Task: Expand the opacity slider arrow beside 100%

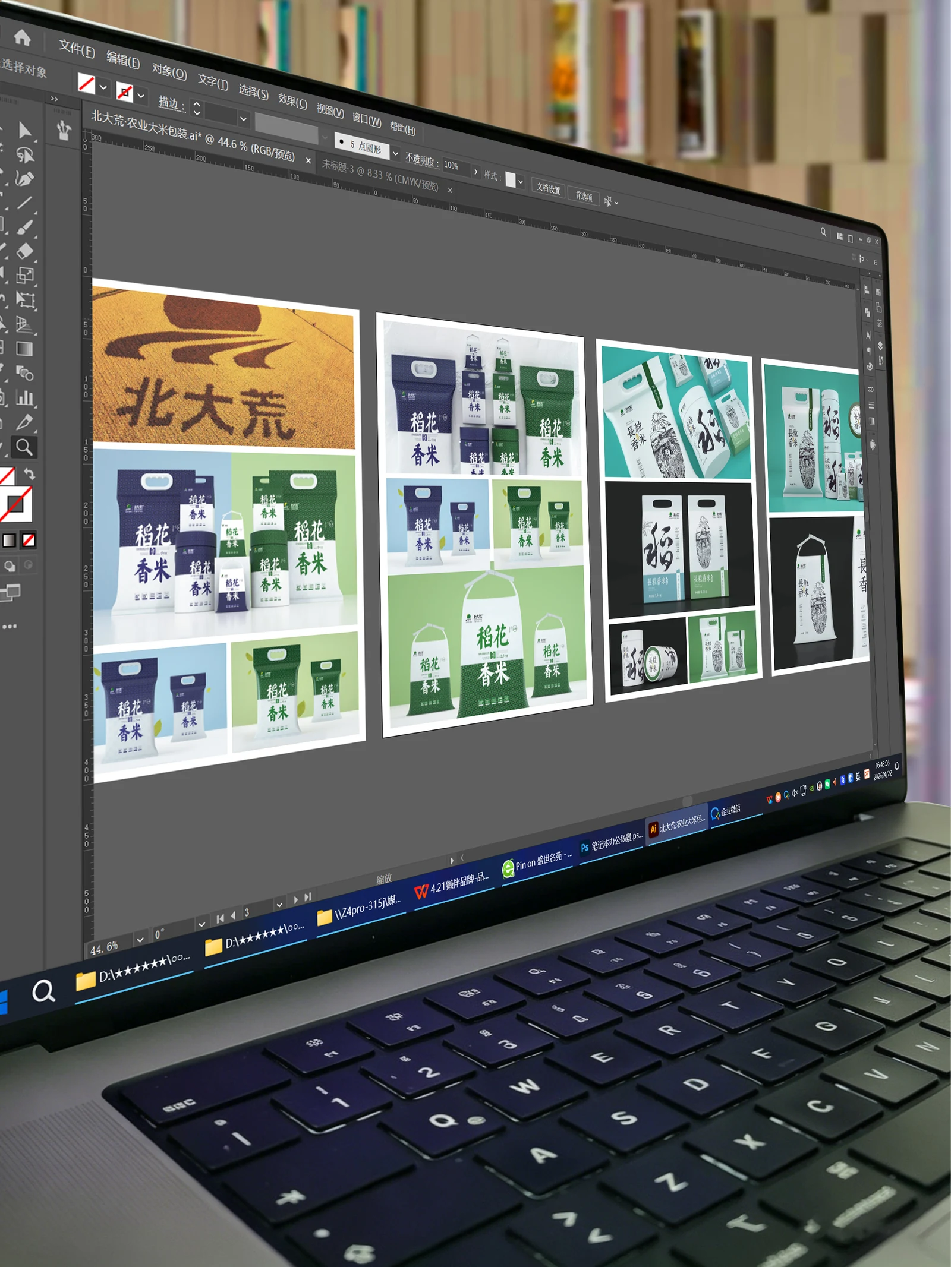Action: 475,172
